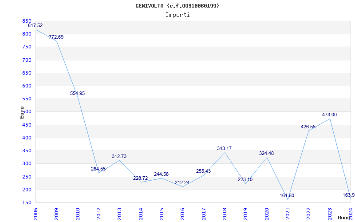
Task: Click the 473.00 value label
Action: [x=329, y=115]
